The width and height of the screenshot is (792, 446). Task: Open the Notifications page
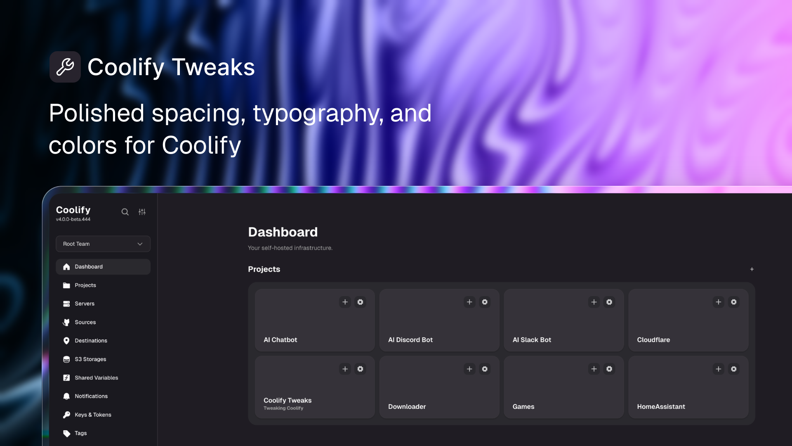[91, 396]
